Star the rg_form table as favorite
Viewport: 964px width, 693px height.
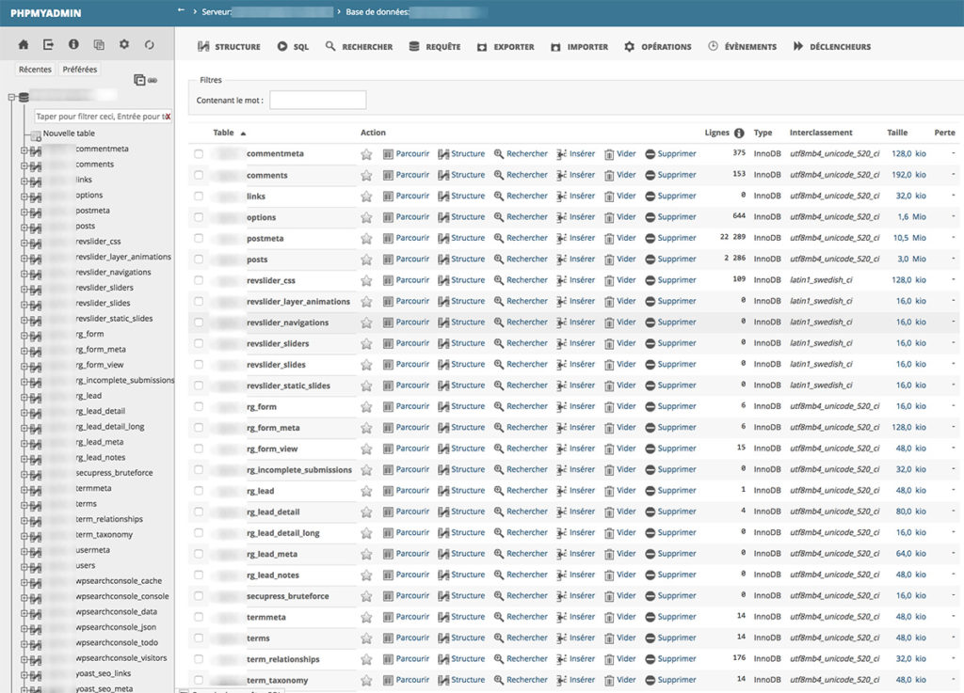point(366,407)
